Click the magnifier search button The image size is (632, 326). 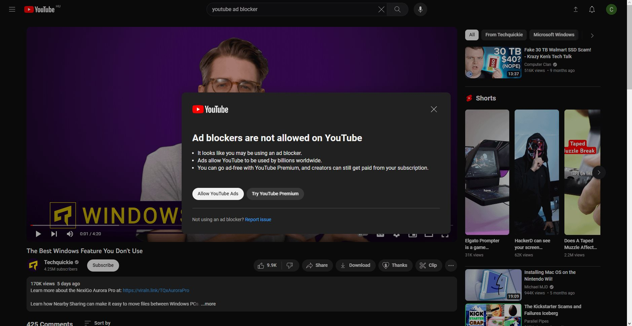(397, 9)
